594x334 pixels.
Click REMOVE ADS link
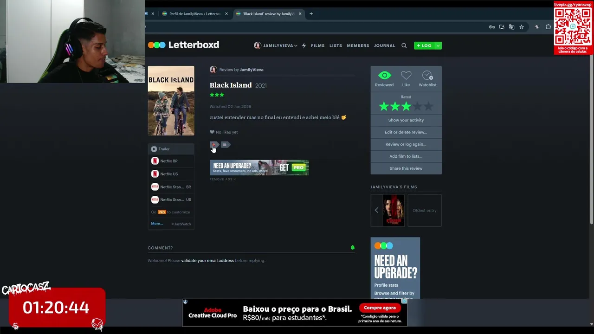point(222,180)
